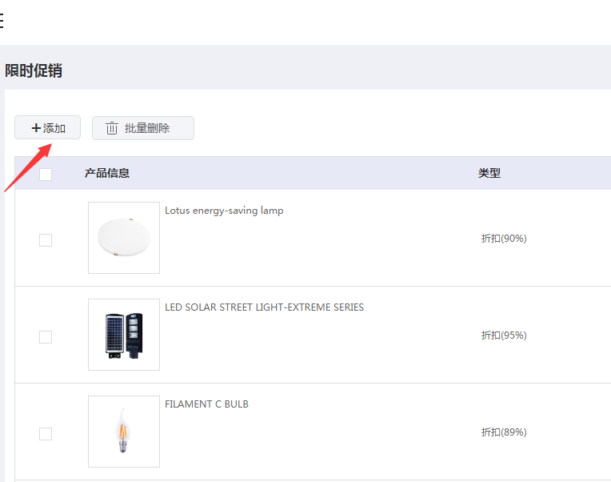Click the trash can icon for batch delete
The image size is (611, 482).
coord(111,128)
